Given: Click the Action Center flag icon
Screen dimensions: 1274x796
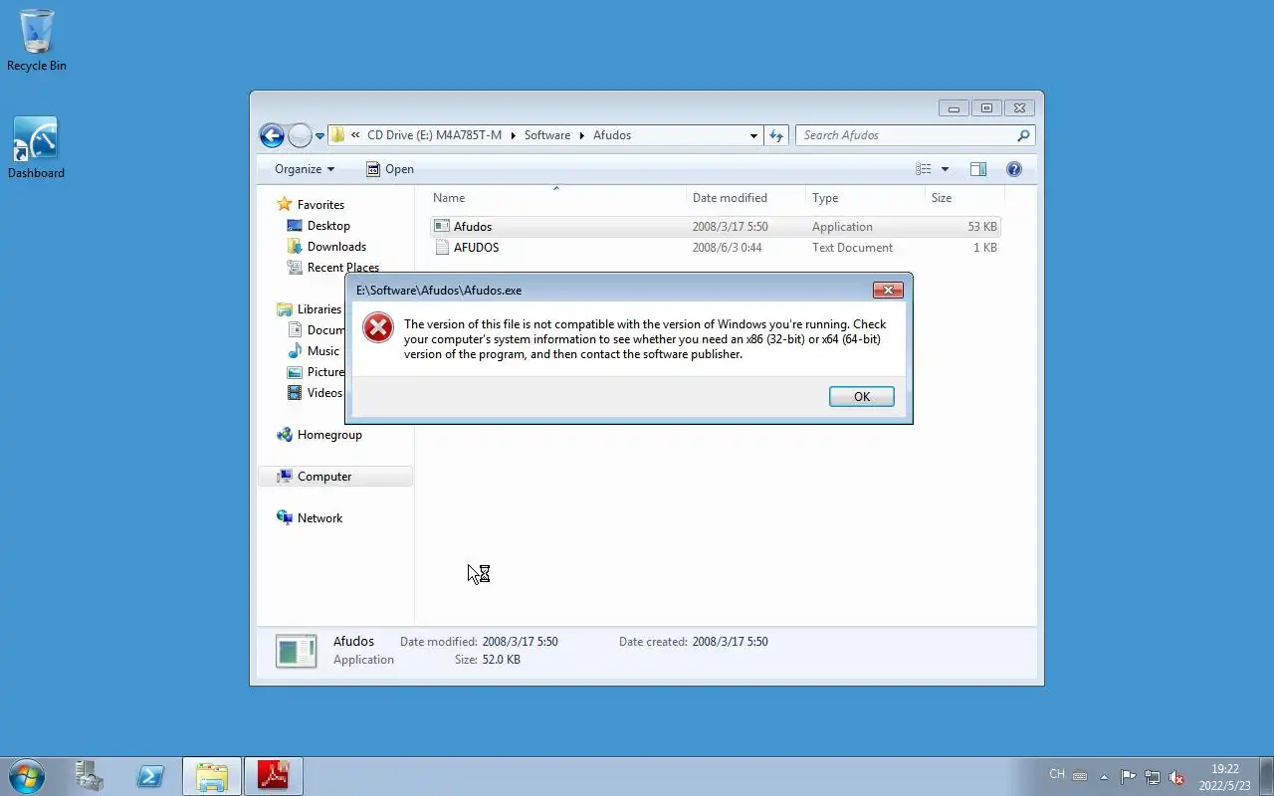Looking at the screenshot, I should [1128, 777].
